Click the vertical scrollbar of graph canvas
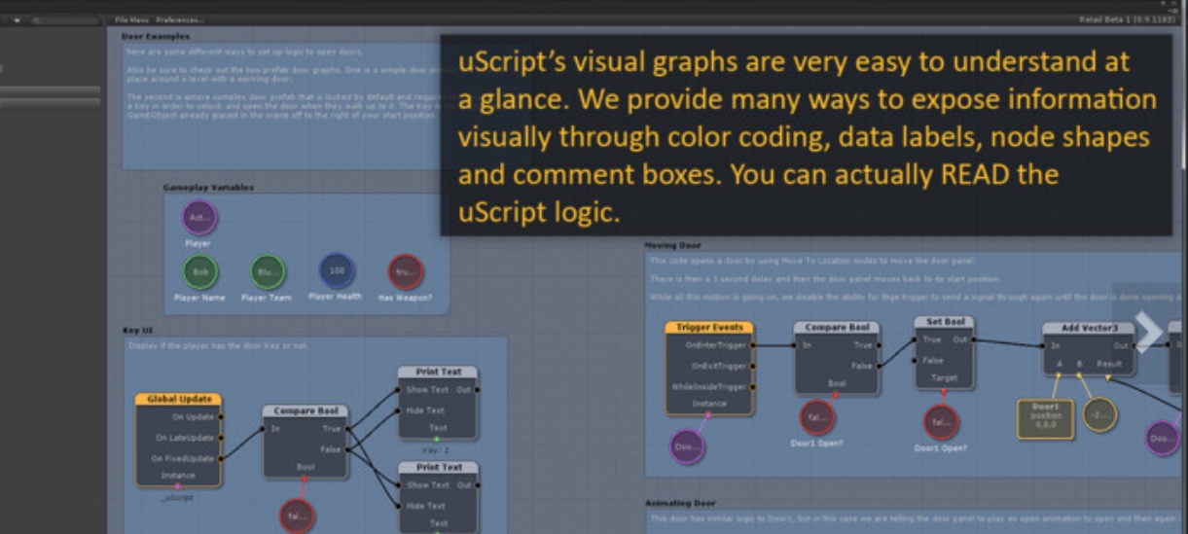Viewport: 1188px width, 534px height. click(x=1183, y=97)
